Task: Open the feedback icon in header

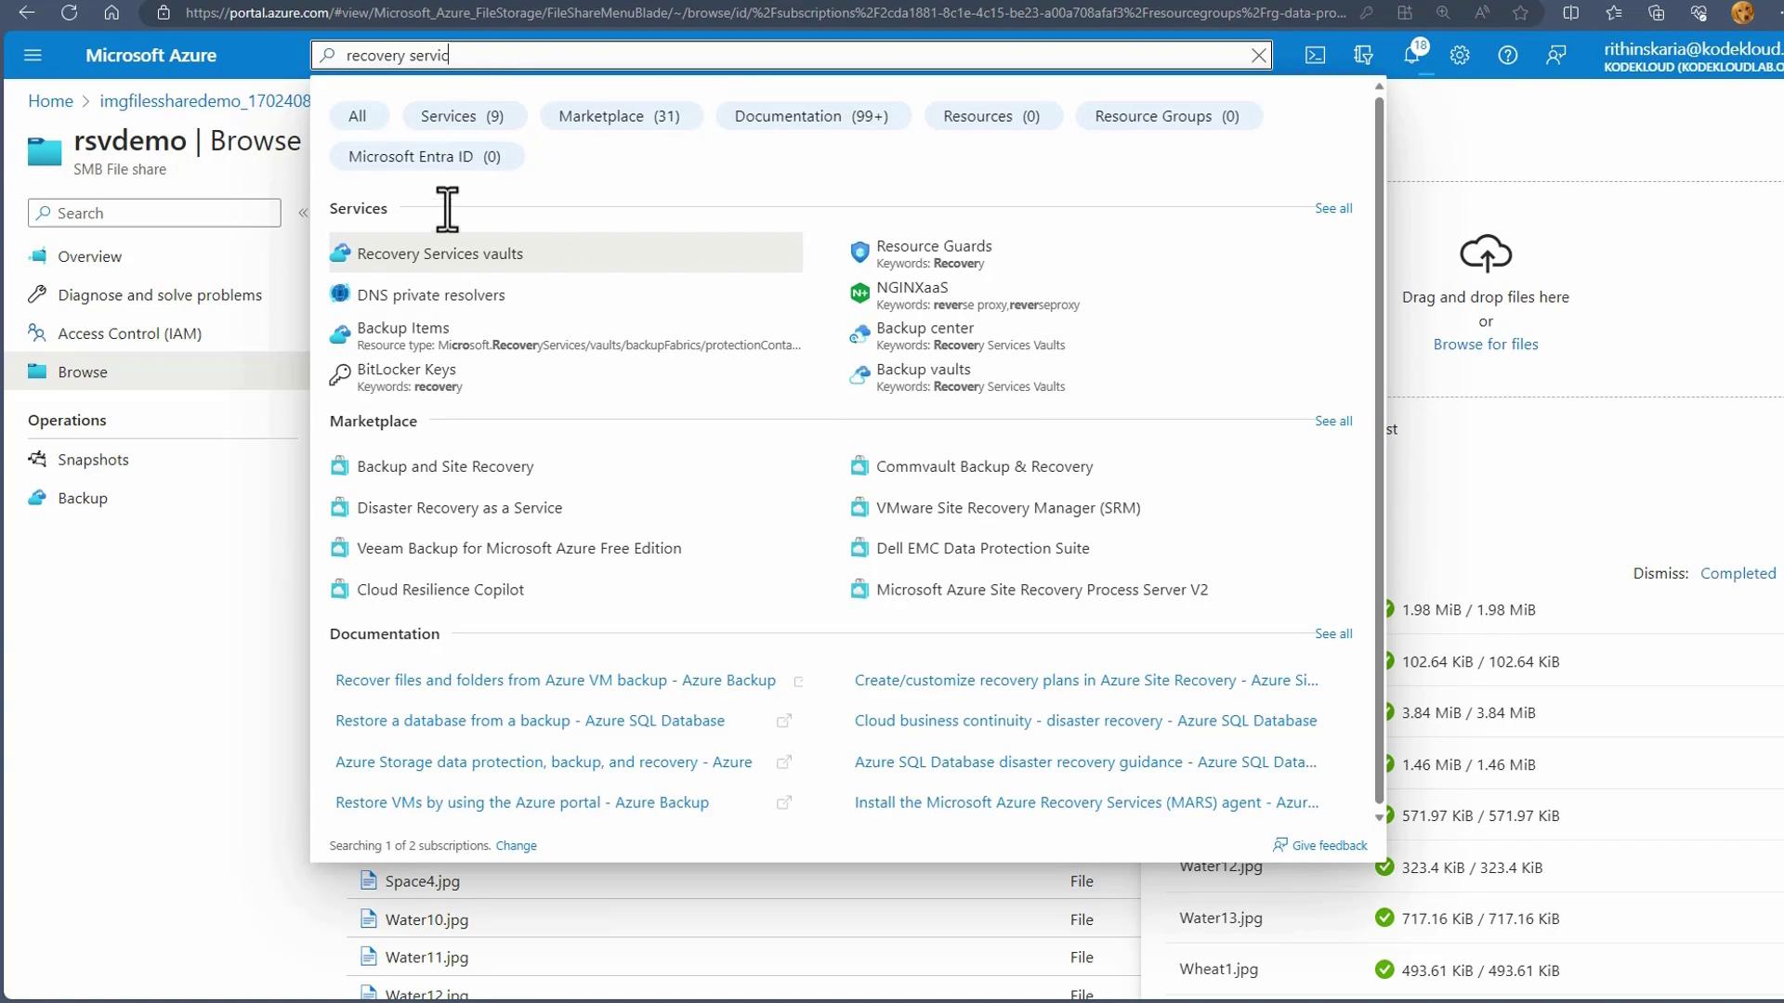Action: tap(1555, 55)
